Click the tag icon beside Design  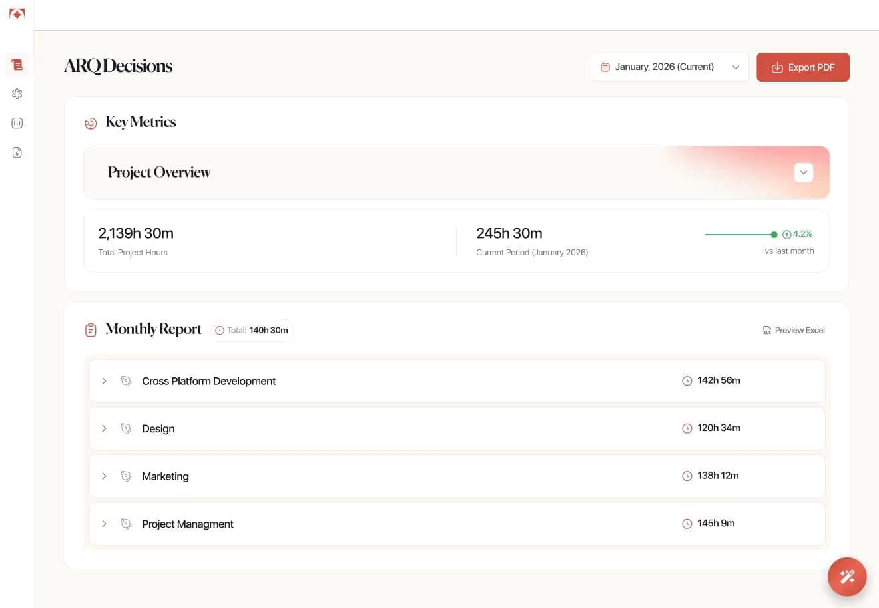click(x=126, y=428)
